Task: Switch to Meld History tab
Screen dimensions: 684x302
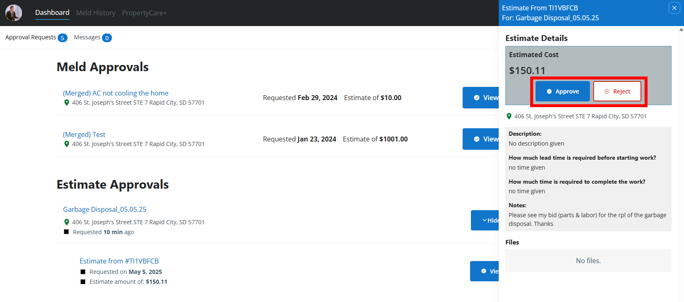Action: coord(96,13)
